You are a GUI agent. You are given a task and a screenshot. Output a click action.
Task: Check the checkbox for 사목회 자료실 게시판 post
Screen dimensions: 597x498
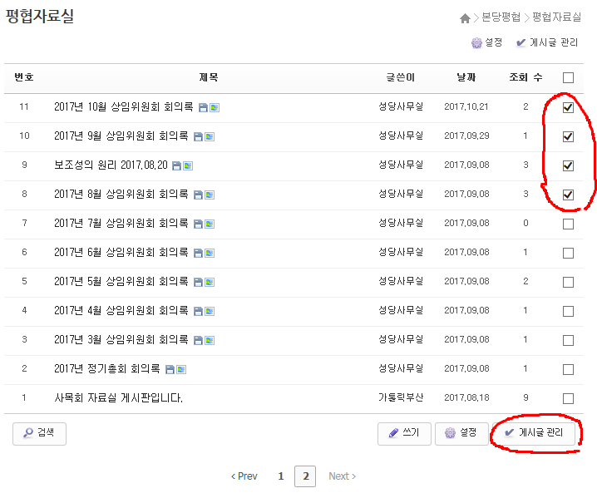568,398
